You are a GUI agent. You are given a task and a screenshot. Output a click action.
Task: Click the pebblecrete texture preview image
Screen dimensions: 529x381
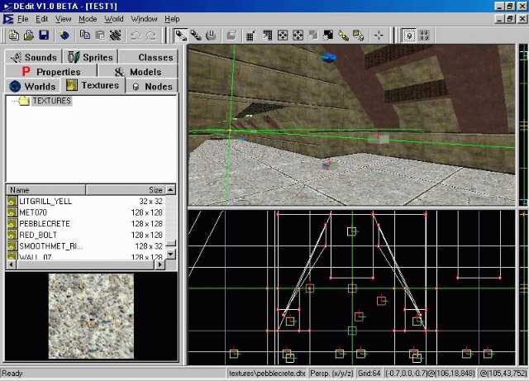[x=91, y=317]
